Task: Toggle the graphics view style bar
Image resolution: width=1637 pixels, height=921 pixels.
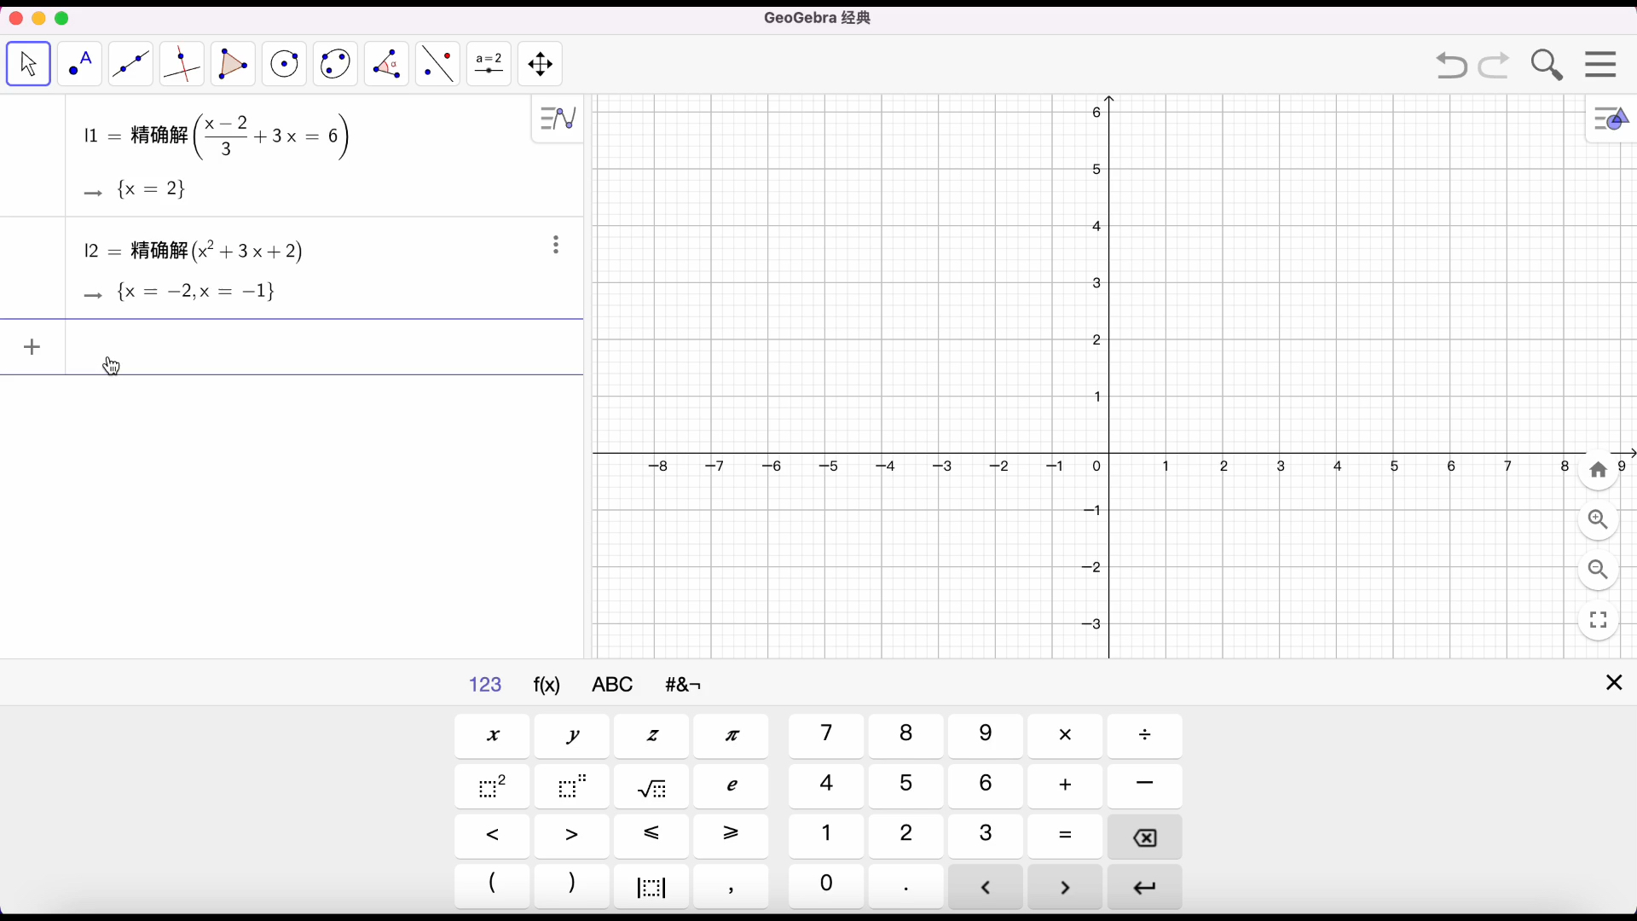Action: 1611,119
